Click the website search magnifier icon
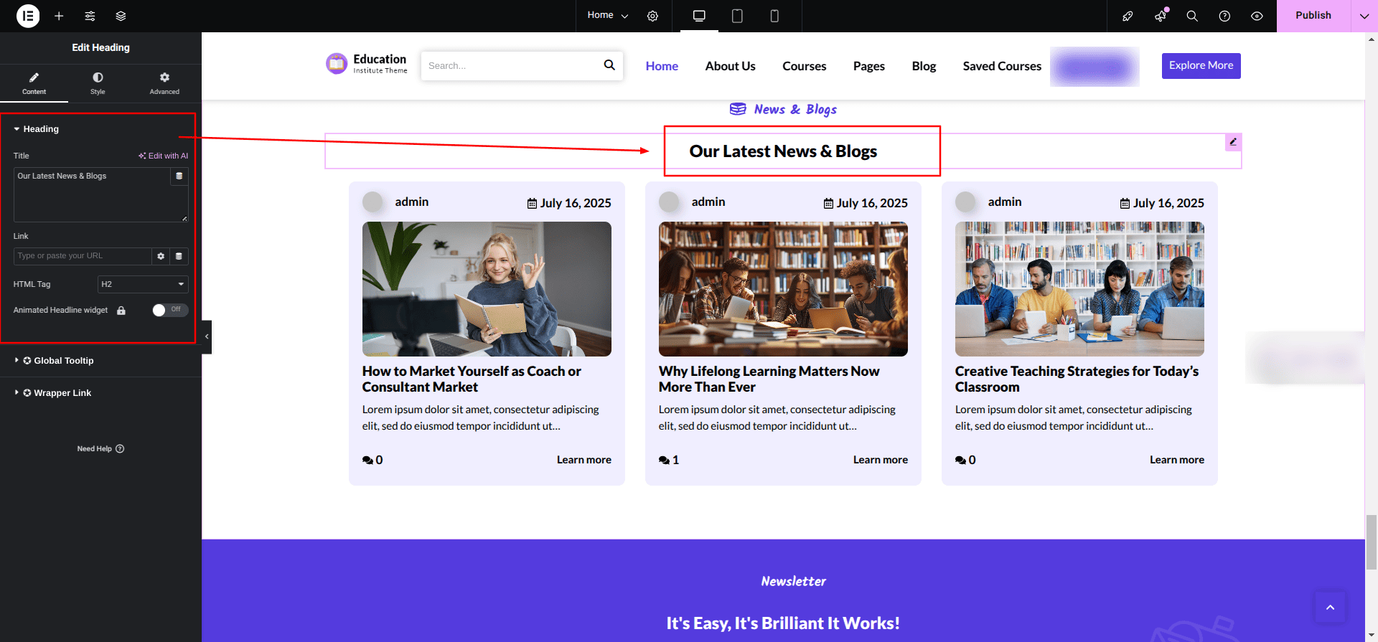This screenshot has width=1378, height=642. click(609, 65)
